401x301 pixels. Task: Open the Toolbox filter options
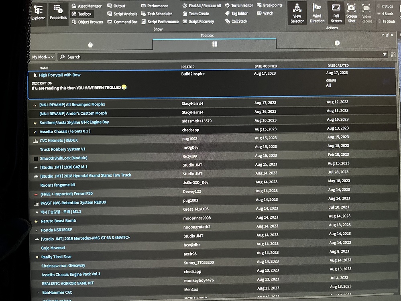tap(385, 55)
